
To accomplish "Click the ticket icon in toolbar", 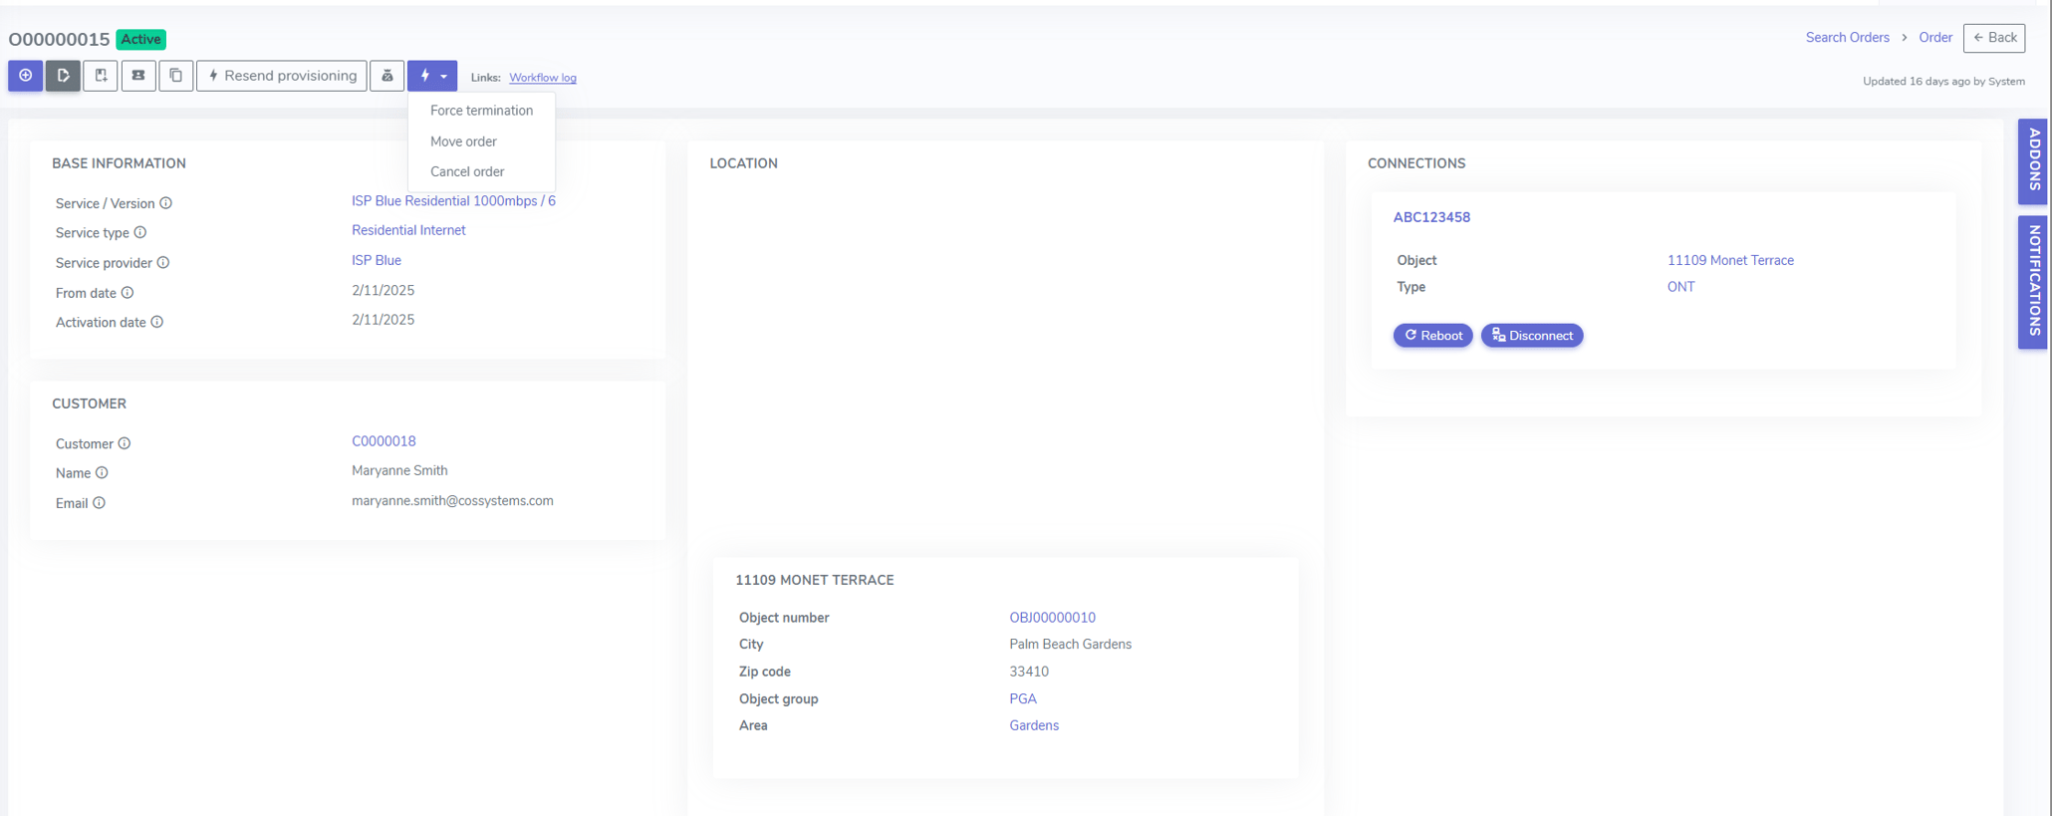I will pos(138,76).
